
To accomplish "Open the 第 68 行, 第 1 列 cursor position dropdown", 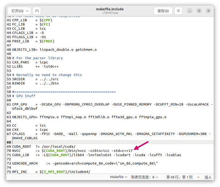I will 183,177.
